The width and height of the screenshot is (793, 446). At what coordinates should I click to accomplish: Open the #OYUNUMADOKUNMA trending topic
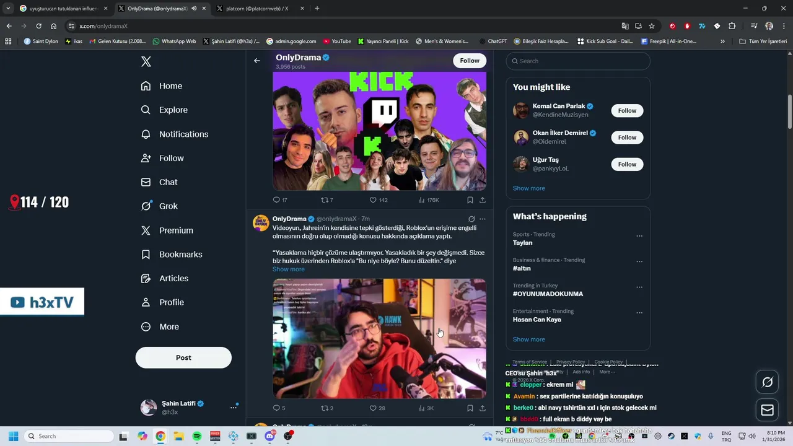548,294
